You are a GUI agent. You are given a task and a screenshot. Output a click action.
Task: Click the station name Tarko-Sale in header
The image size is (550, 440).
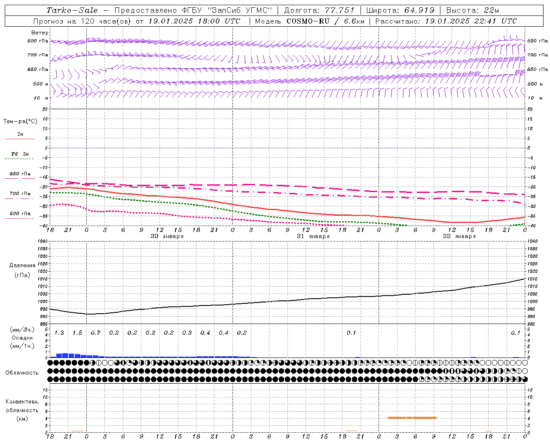(x=72, y=10)
